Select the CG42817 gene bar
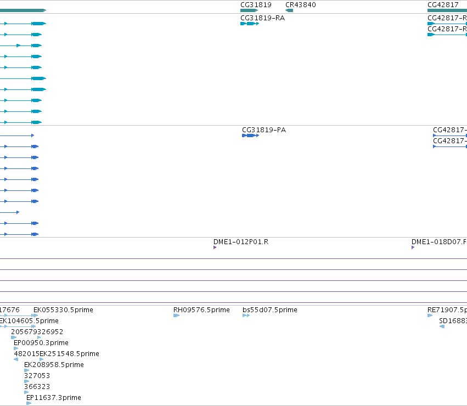The image size is (467, 406). click(447, 10)
